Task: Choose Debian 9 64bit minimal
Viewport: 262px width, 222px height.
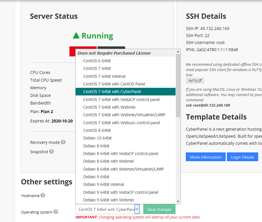Action: point(125,184)
